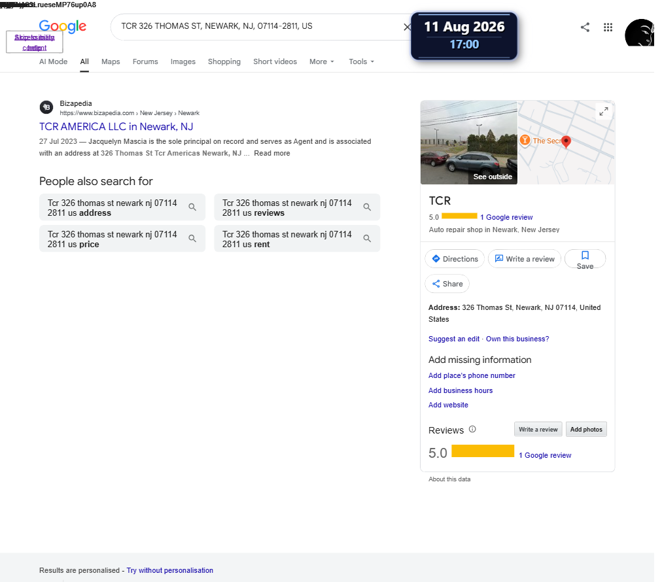Screen dimensions: 662x582
Task: Click Write a review pill button
Action: coord(525,259)
